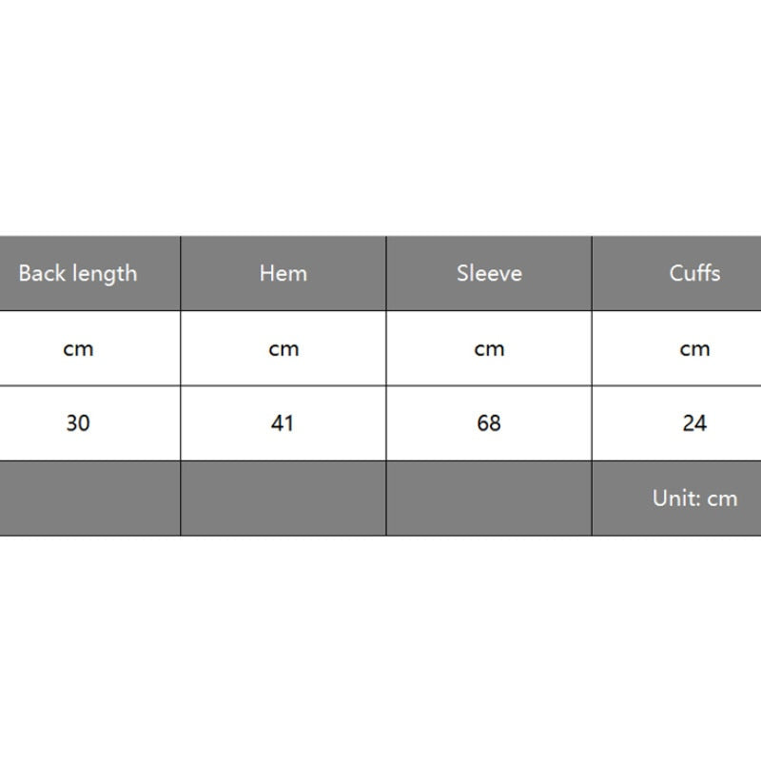Click the Sleeve value 68
Screen dimensions: 761x761
tap(489, 422)
